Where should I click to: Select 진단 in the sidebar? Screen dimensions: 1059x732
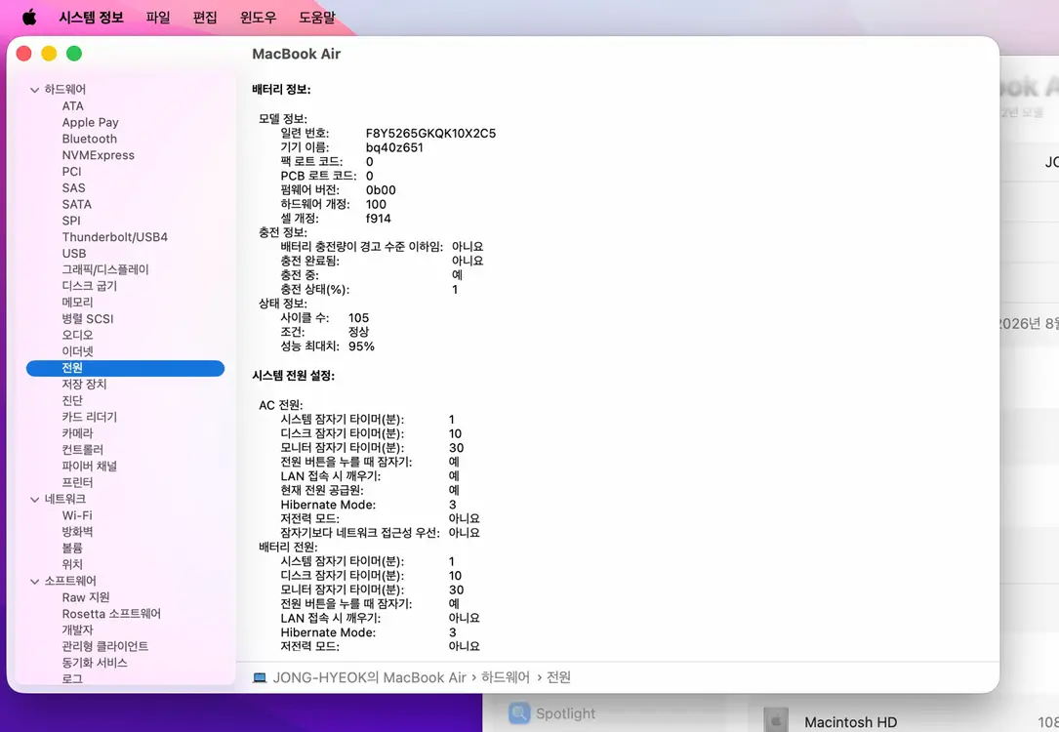(x=72, y=400)
